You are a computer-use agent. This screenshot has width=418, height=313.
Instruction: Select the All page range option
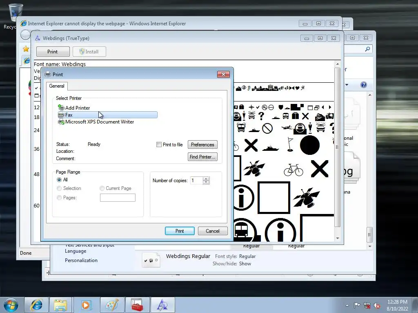tap(59, 180)
